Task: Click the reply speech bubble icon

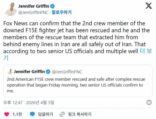Action: [32, 114]
